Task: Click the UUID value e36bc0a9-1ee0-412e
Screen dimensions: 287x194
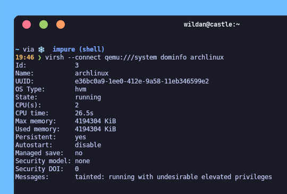Action: pyautogui.click(x=142, y=81)
